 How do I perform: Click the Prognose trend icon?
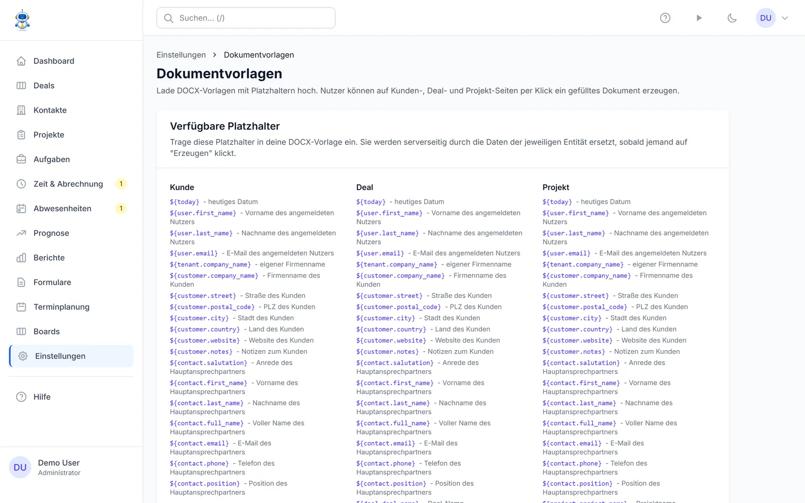pyautogui.click(x=21, y=233)
